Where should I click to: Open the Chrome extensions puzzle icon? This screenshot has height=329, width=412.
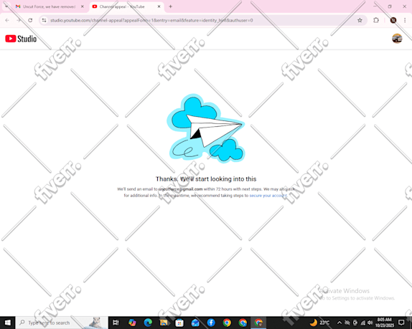(x=376, y=20)
